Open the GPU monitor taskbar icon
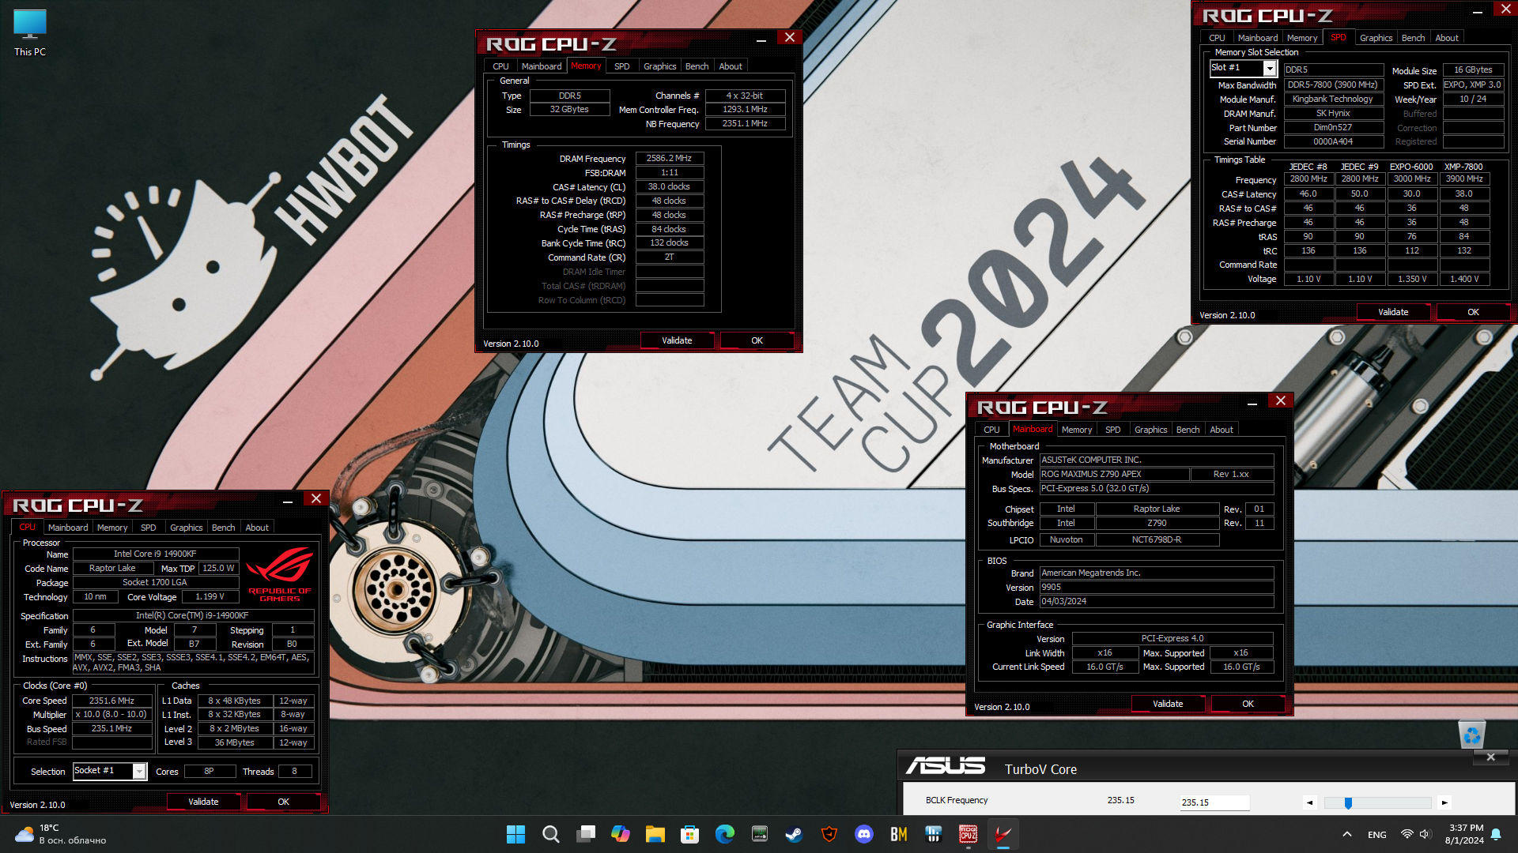This screenshot has width=1518, height=853. point(760,834)
